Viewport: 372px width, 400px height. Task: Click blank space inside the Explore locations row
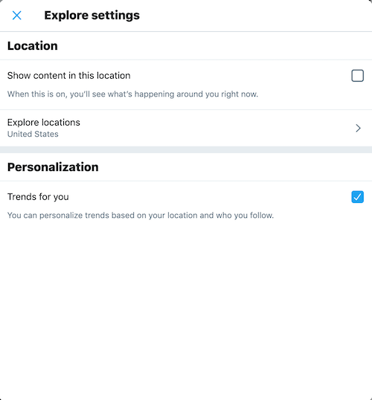tap(217, 128)
